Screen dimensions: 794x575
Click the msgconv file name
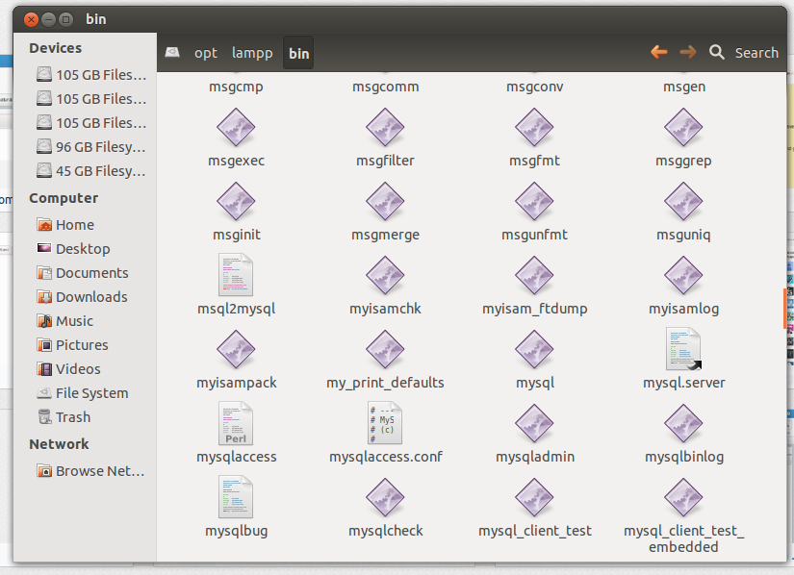[x=535, y=87]
